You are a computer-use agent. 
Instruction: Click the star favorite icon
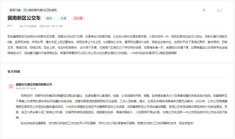218,11
